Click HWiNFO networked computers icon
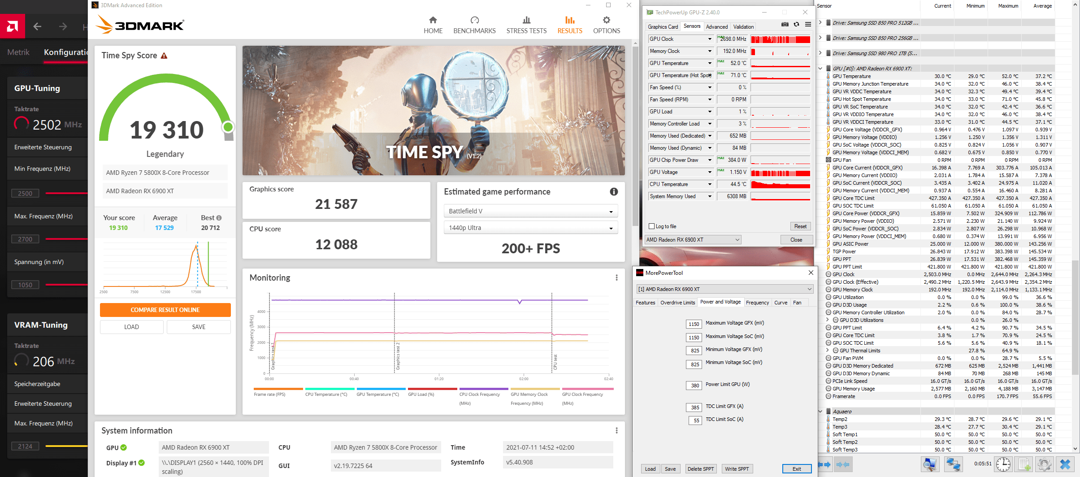The image size is (1080, 477). click(953, 464)
